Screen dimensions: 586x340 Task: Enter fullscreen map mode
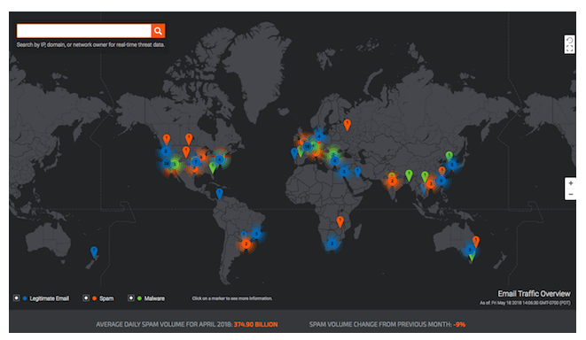pyautogui.click(x=569, y=49)
